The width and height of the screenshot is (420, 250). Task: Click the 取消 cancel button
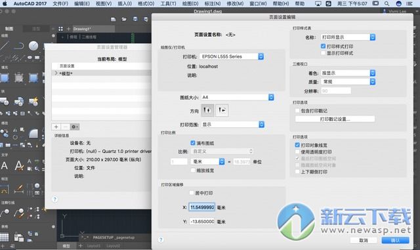[x=364, y=240]
